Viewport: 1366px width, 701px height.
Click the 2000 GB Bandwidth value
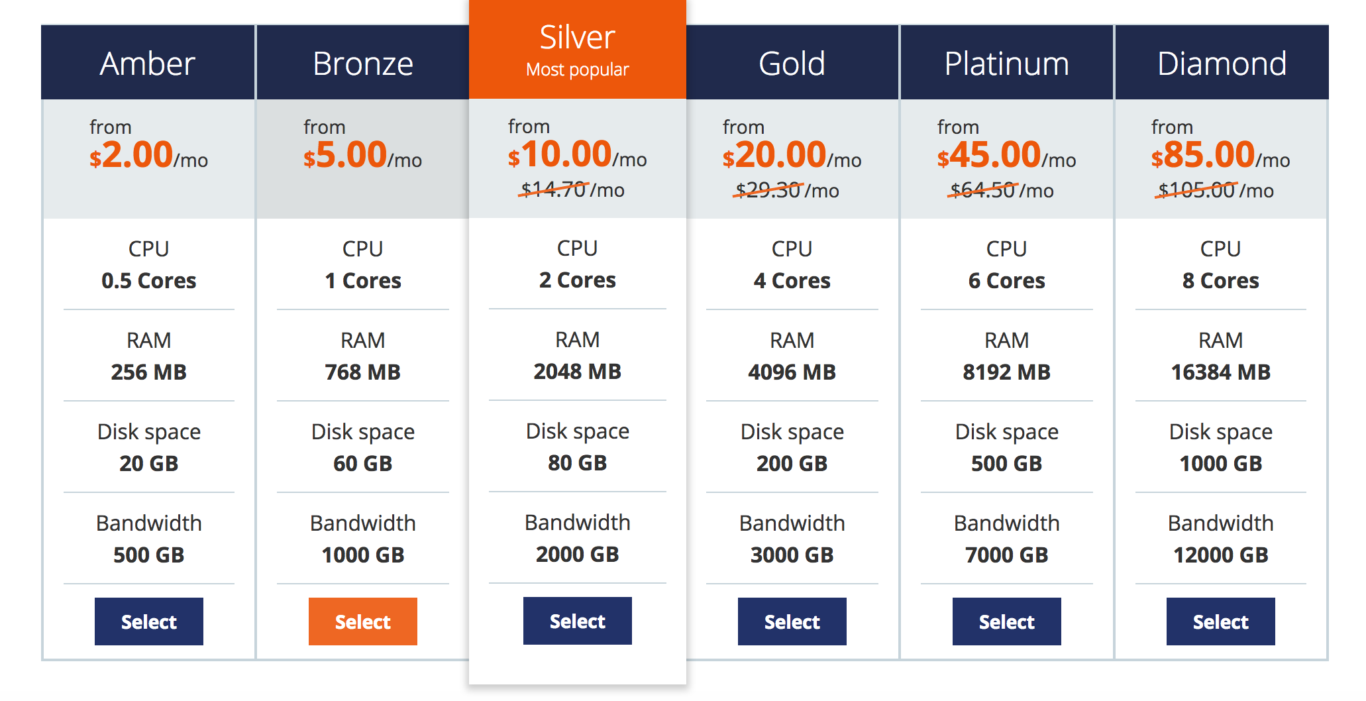(x=577, y=555)
